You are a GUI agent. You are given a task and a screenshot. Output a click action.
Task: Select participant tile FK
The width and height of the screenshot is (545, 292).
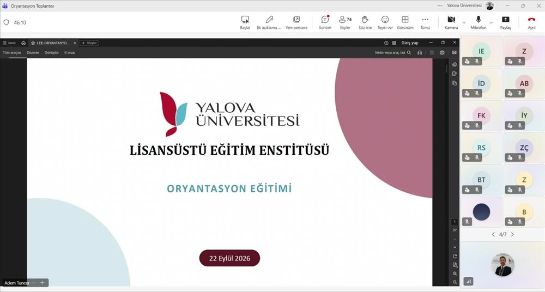click(481, 115)
